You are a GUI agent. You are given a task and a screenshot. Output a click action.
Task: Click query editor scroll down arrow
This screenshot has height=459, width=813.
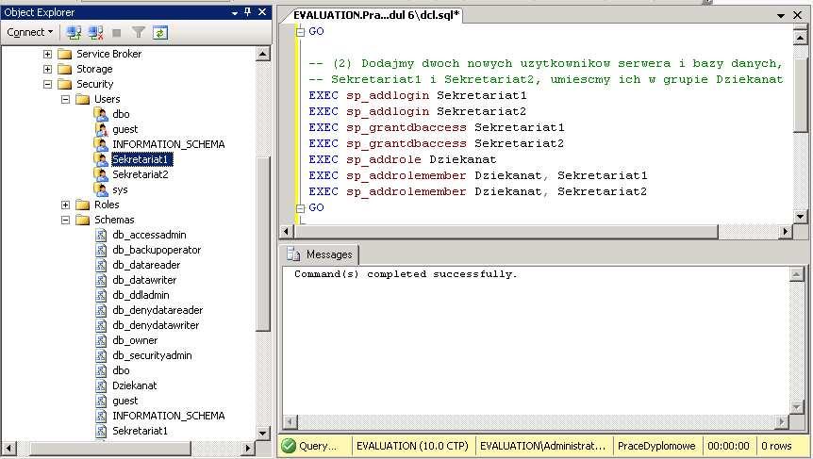pyautogui.click(x=800, y=217)
